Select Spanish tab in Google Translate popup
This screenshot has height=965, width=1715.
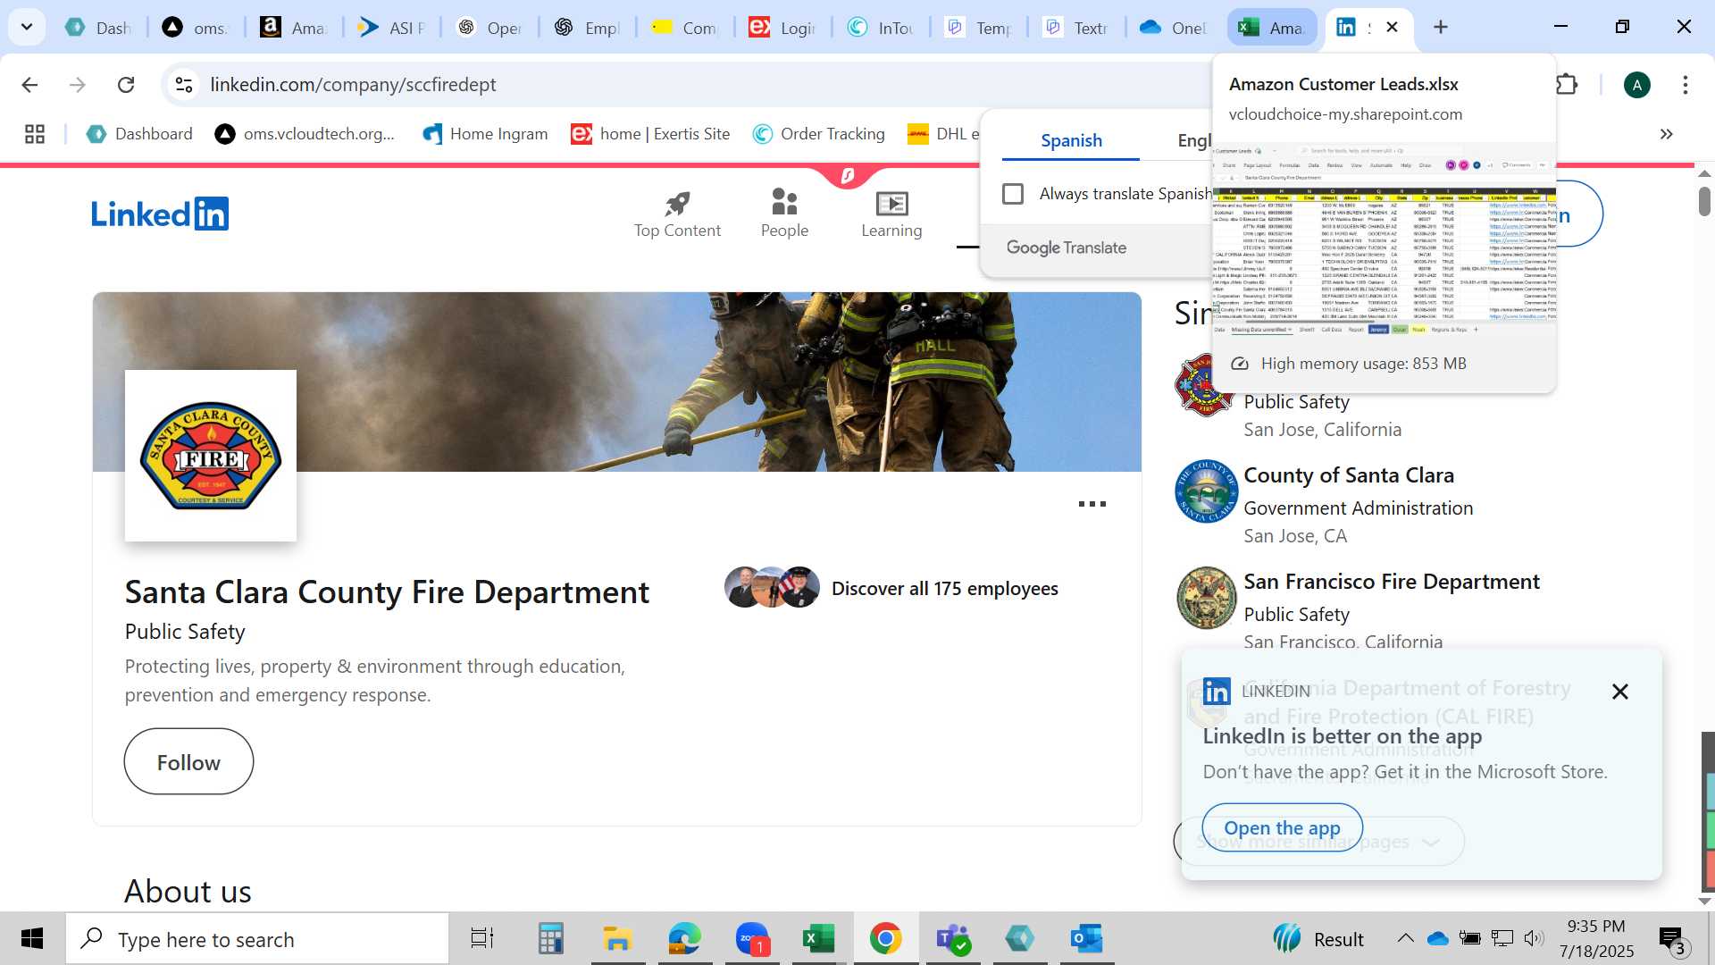1071,140
